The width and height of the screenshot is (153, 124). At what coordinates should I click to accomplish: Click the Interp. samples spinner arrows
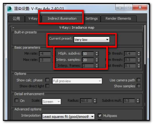(x=97, y=60)
